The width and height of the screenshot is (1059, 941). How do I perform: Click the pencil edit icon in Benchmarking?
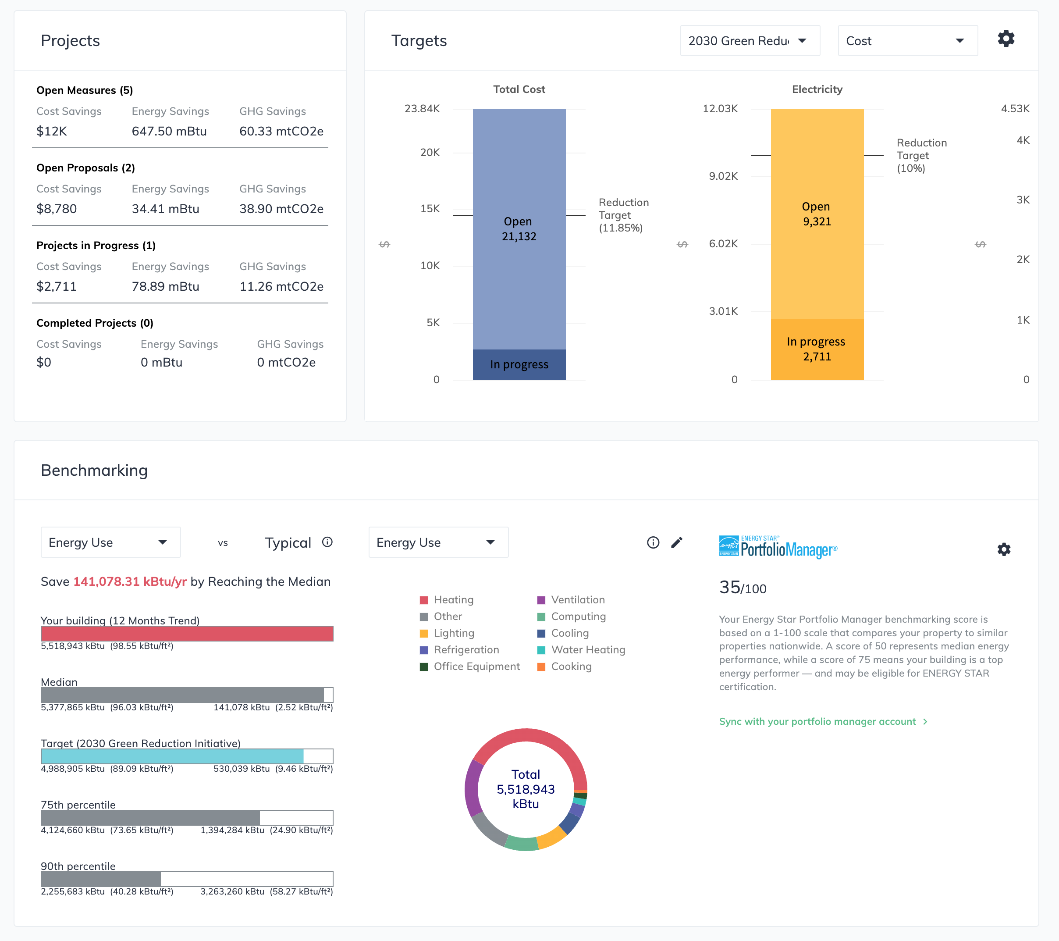pos(677,542)
